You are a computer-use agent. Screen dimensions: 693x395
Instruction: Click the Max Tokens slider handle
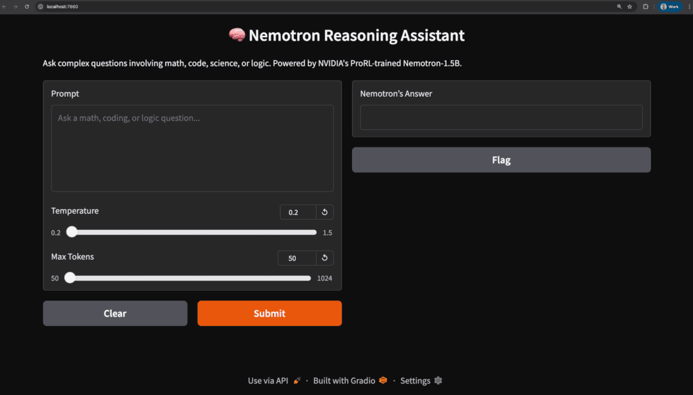tap(70, 277)
